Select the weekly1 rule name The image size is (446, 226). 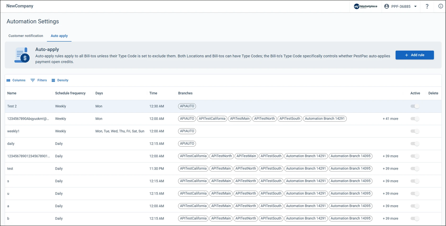click(x=13, y=131)
